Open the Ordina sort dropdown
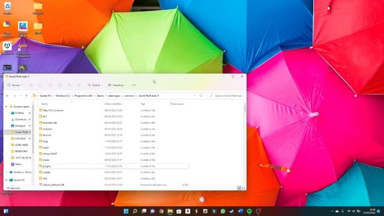The image size is (384, 216). (95, 85)
